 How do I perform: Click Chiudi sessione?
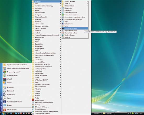point(17,110)
